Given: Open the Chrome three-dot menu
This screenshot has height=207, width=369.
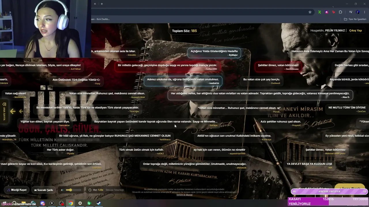Looking at the screenshot, I should click(364, 12).
